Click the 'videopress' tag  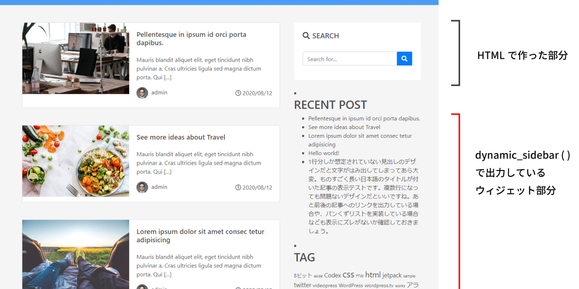click(x=325, y=286)
